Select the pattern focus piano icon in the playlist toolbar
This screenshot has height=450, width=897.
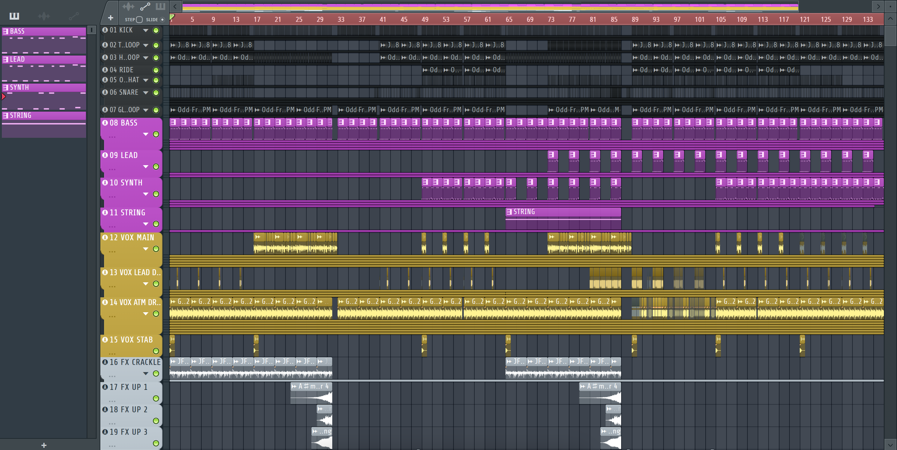[x=161, y=6]
